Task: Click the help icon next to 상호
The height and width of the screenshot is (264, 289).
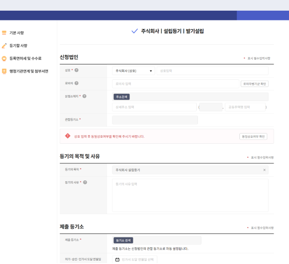Action: (x=77, y=70)
